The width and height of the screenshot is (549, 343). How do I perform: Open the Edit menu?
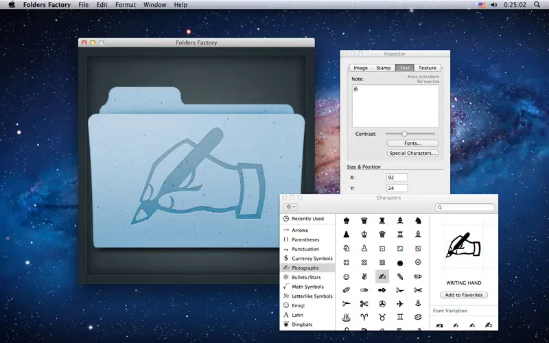pyautogui.click(x=102, y=5)
